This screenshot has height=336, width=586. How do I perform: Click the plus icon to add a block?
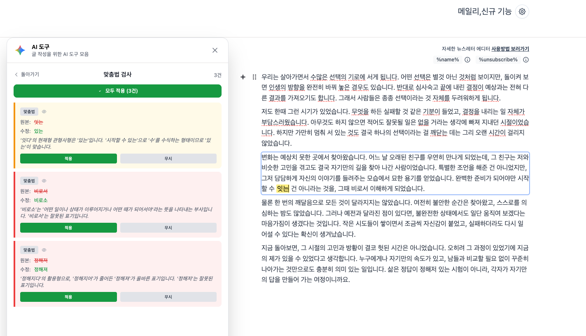[x=243, y=77]
